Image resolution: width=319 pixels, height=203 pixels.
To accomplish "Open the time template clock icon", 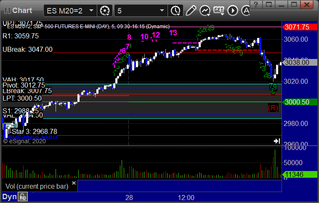I will 175,11.
